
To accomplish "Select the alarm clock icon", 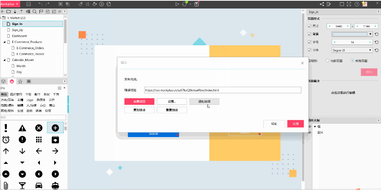I will coord(6,139).
